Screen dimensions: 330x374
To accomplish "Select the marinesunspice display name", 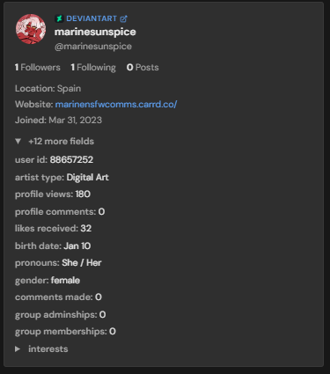I will [95, 32].
